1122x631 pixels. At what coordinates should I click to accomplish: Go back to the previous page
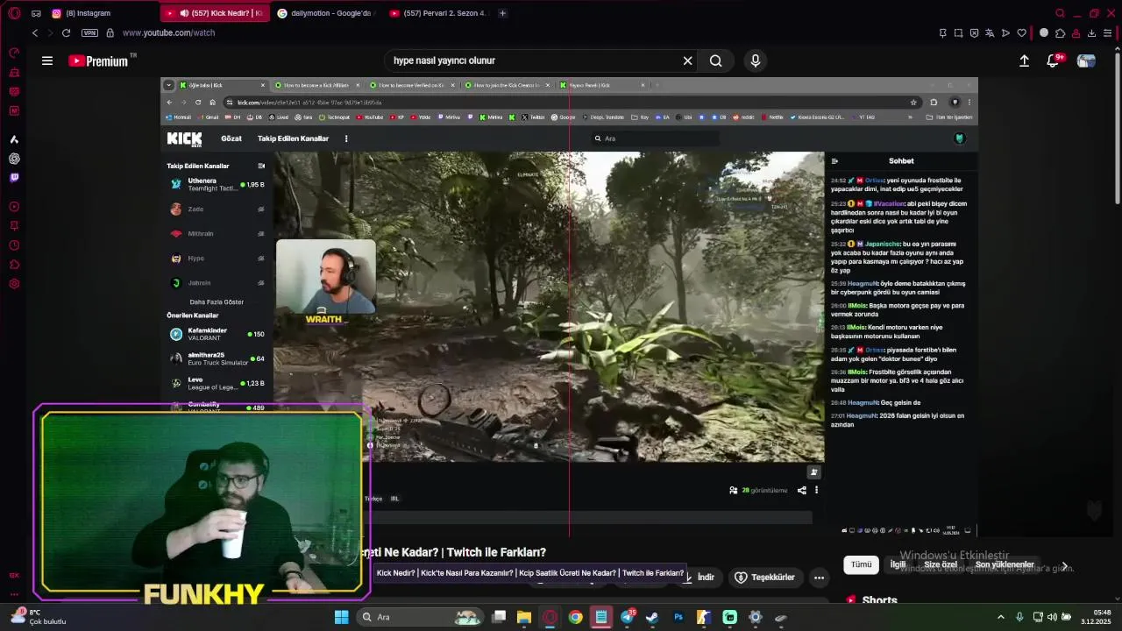point(35,32)
